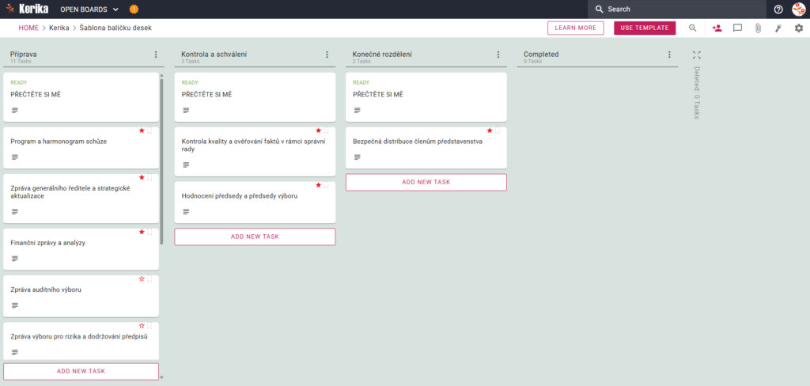Toggle bookmark on Finanční zprávy a analýzy
Viewport: 810px width, 386px height.
tap(150, 232)
